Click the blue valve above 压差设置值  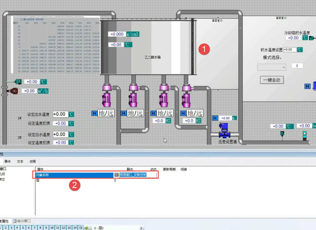pos(224,130)
